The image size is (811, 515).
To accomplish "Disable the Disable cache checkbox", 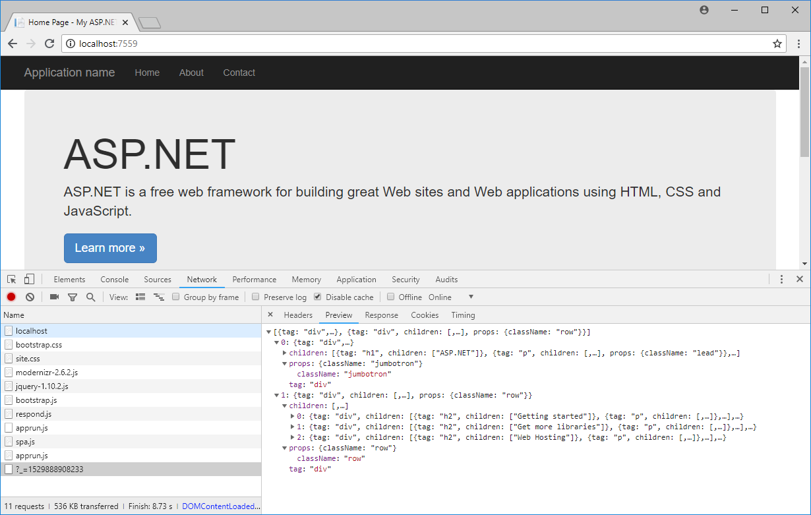I will coord(317,297).
